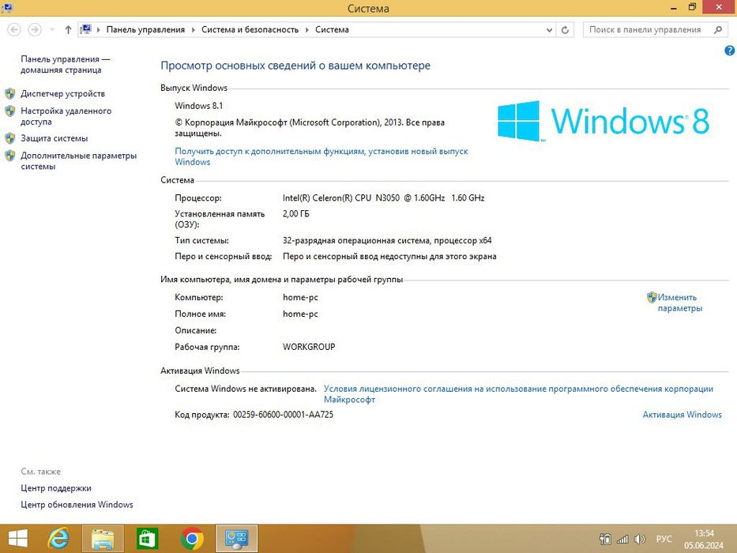This screenshot has width=737, height=553.
Task: Click the system icon in title bar
Action: [x=7, y=8]
